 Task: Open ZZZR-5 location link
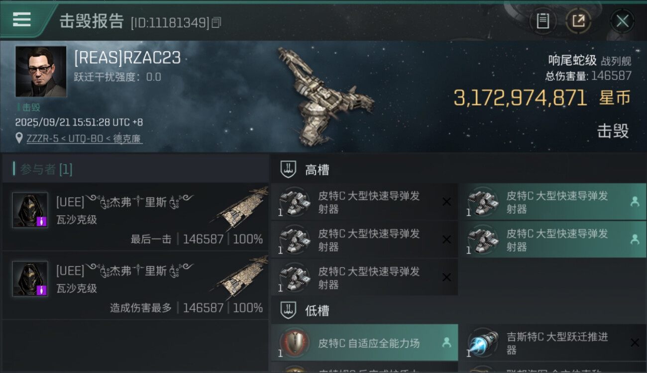tap(84, 138)
